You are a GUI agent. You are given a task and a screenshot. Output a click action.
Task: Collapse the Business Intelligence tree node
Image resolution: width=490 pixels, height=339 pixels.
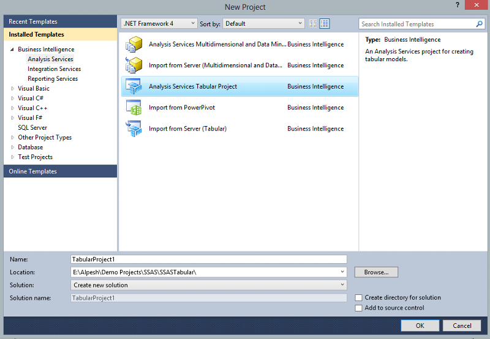point(12,50)
